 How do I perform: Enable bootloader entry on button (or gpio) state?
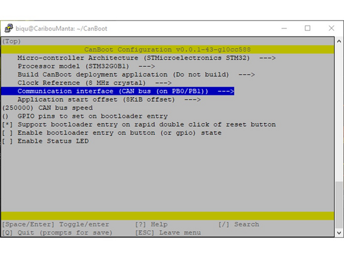(112, 133)
